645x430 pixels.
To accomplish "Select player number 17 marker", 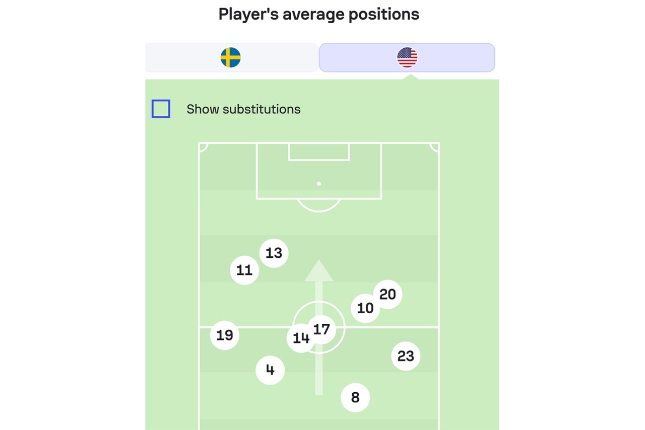I will click(x=321, y=330).
